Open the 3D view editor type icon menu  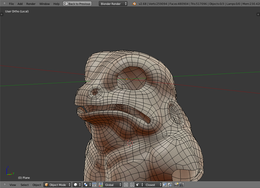pyautogui.click(x=4, y=185)
